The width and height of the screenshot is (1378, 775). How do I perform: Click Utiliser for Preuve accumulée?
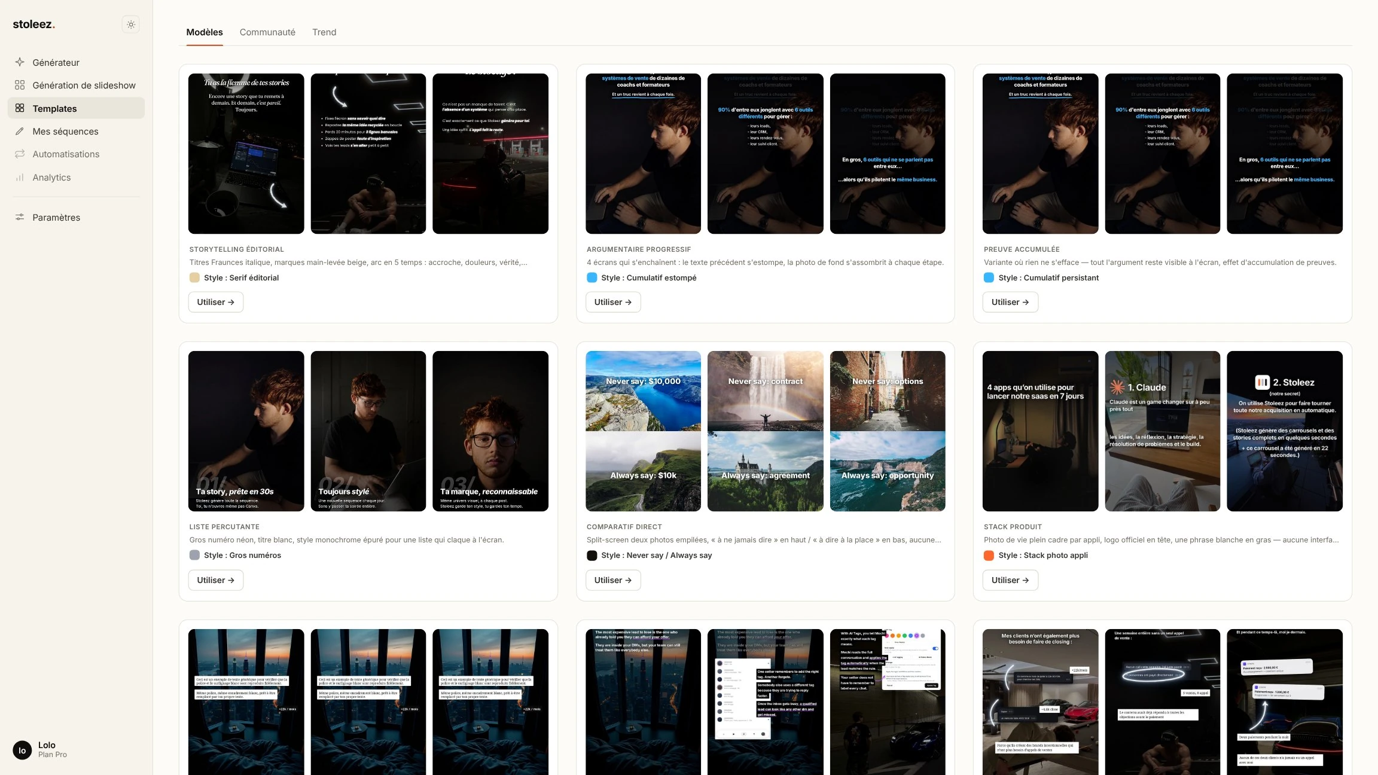coord(1010,302)
